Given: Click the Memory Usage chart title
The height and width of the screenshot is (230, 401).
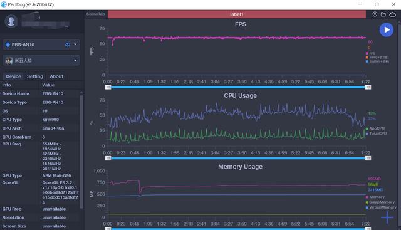Looking at the screenshot, I should point(240,167).
